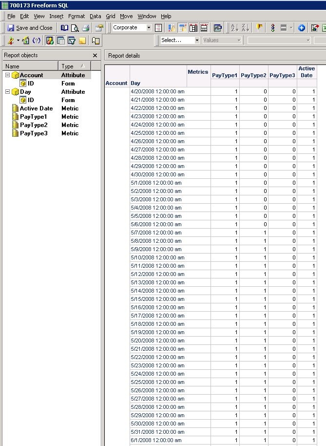
Task: Open the File menu
Action: pyautogui.click(x=11, y=16)
